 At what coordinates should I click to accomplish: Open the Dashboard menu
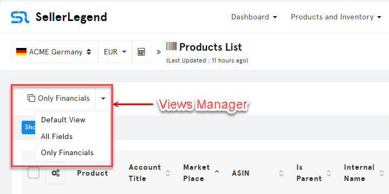click(x=254, y=17)
